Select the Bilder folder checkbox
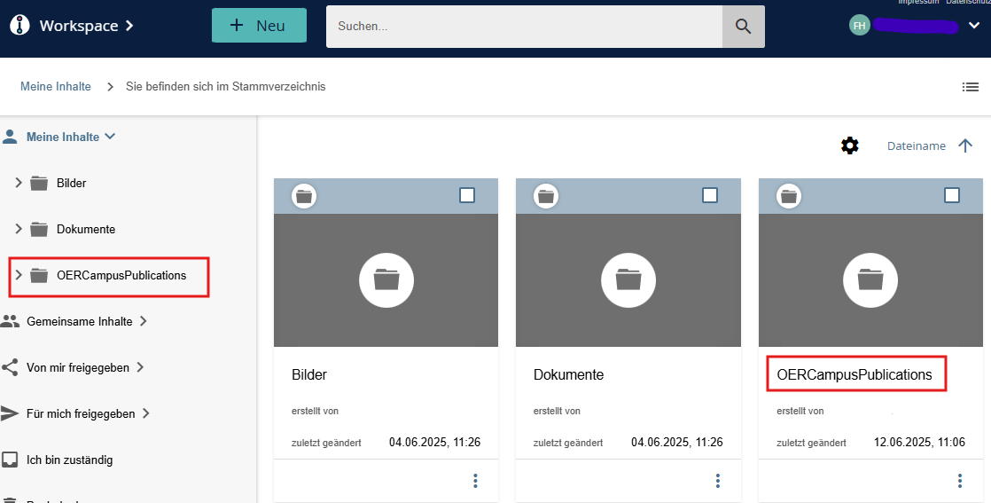991x503 pixels. 467,195
